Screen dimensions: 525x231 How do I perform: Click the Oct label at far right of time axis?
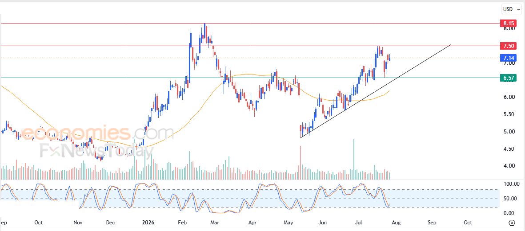468,222
